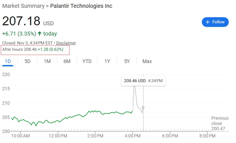Switch to the 5D range tab
The width and height of the screenshot is (236, 143).
coord(28,61)
